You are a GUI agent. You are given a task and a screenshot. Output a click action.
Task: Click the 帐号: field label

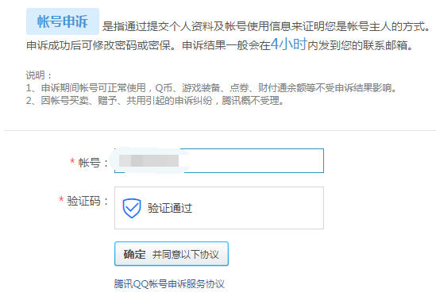pyautogui.click(x=93, y=163)
